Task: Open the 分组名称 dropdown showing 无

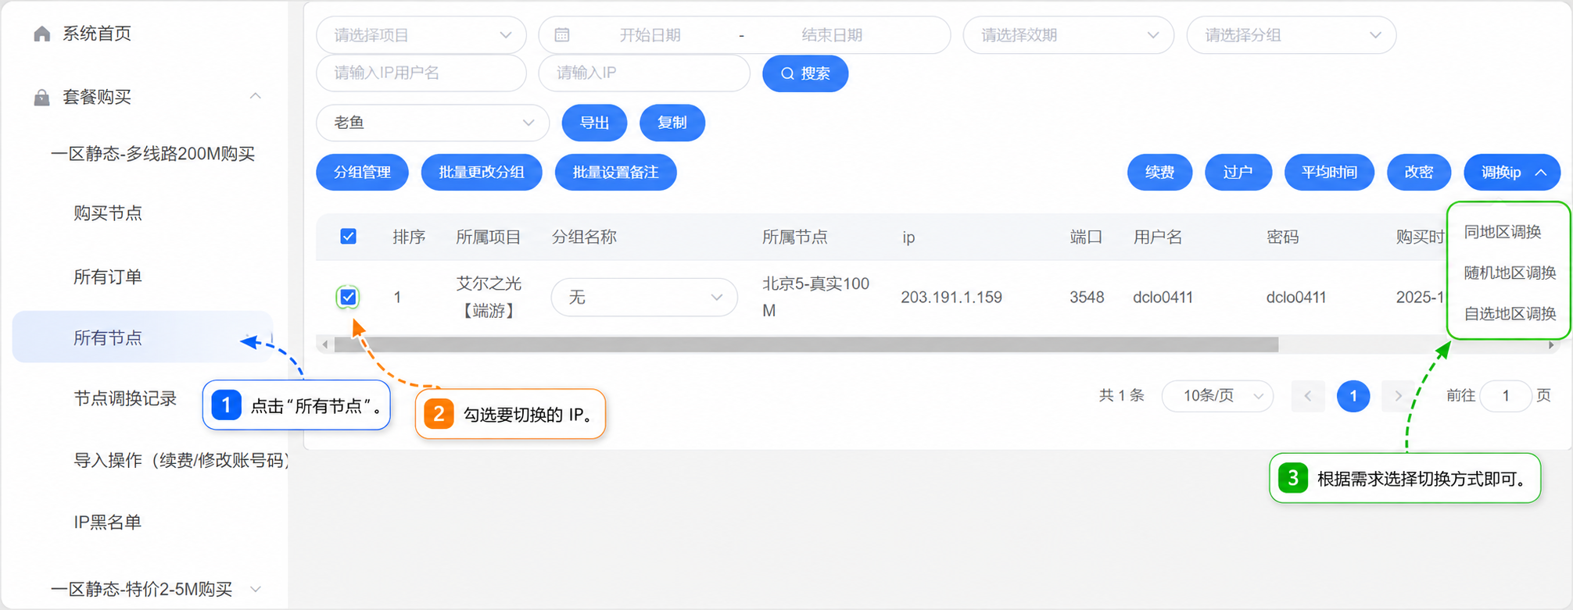Action: tap(644, 298)
